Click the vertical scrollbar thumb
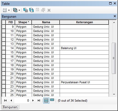This screenshot has width=118, height=111. (x=114, y=58)
